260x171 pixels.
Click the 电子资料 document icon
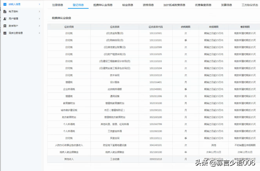5,11
